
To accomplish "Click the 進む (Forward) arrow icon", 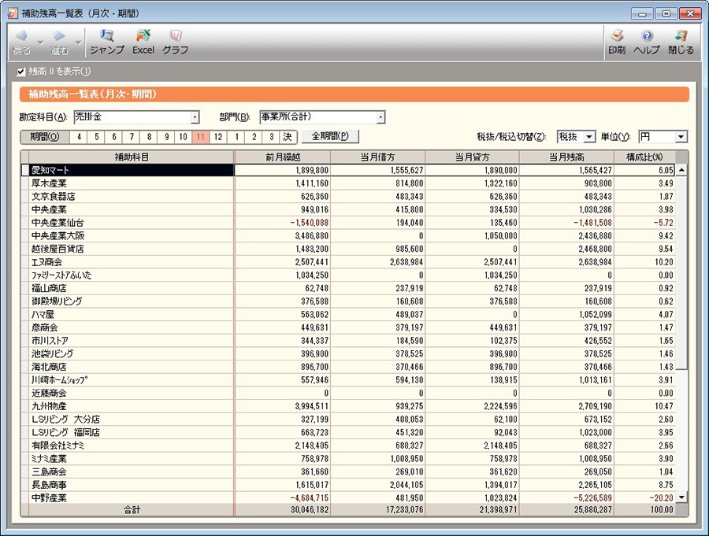I will [x=59, y=36].
